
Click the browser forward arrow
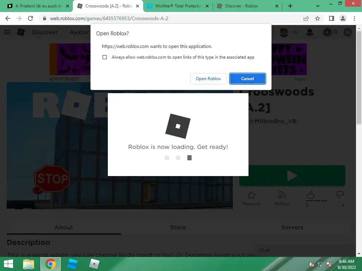19,18
